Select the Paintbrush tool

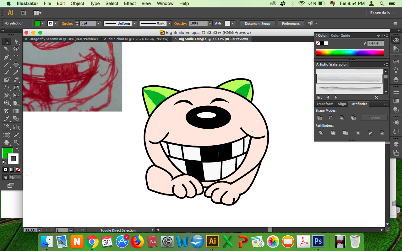pyautogui.click(x=7, y=72)
